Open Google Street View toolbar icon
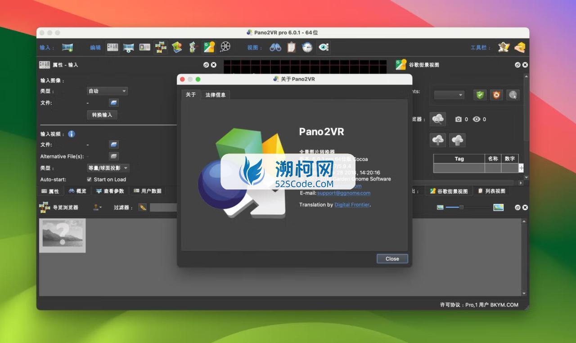 [209, 47]
